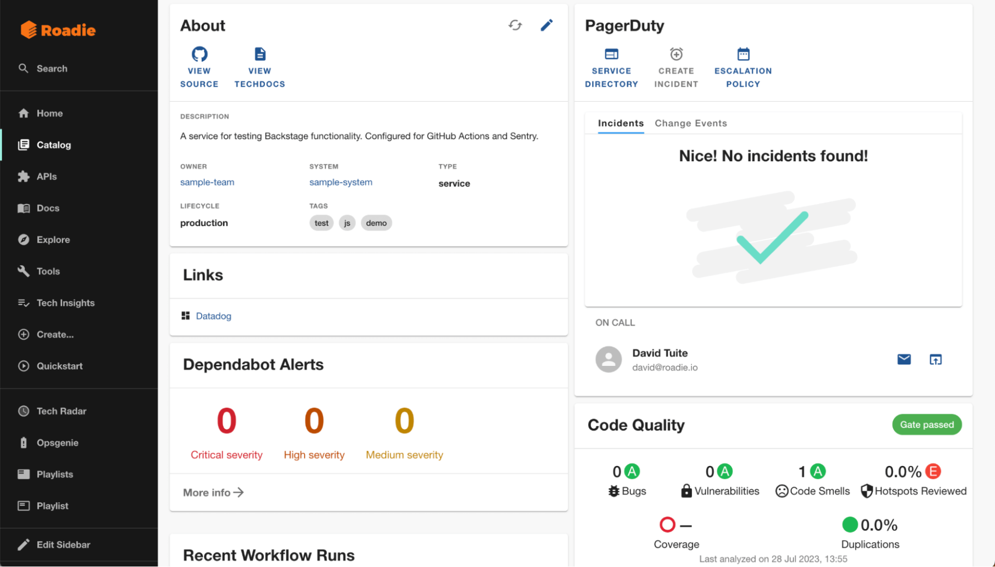Click the Create... plus icon
The image size is (995, 567).
pyautogui.click(x=23, y=334)
